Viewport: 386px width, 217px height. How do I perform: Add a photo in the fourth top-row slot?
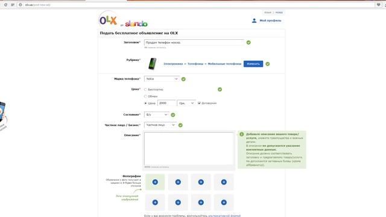pyautogui.click(x=224, y=182)
